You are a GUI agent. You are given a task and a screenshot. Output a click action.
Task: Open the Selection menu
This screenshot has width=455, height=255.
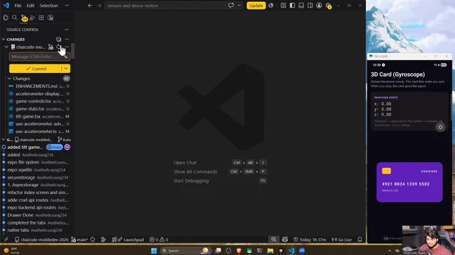(49, 5)
